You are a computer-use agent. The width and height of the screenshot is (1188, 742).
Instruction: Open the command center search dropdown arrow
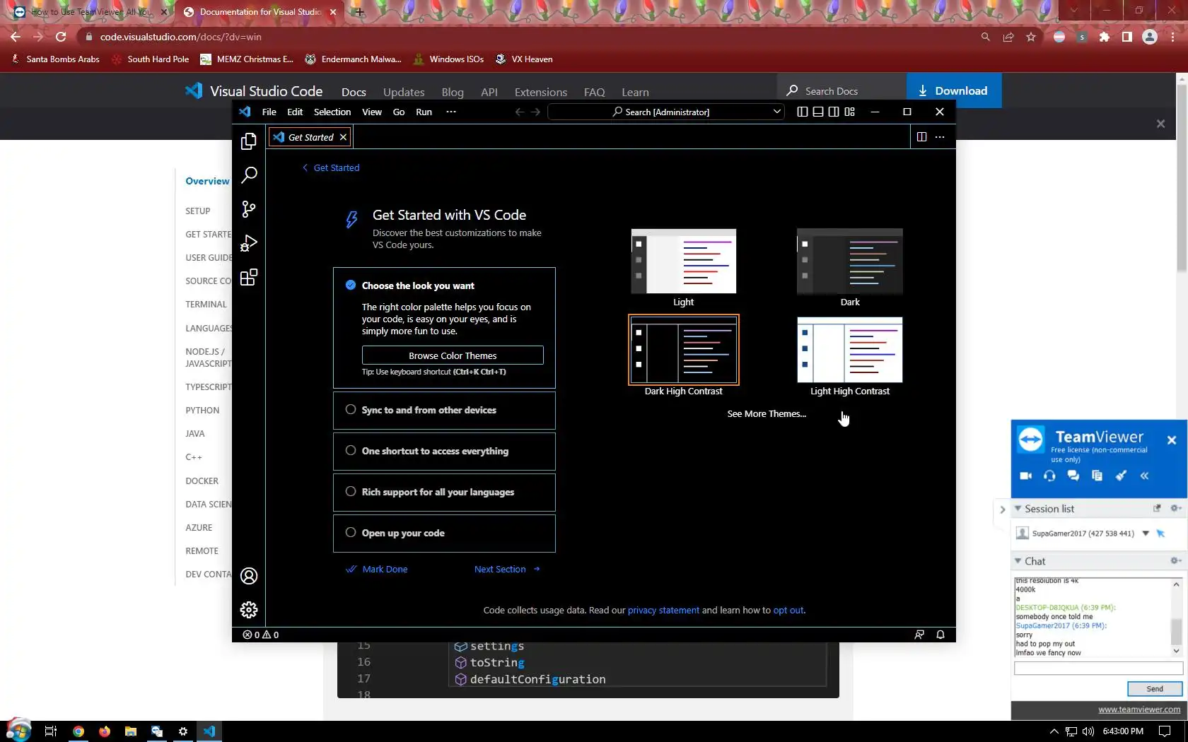point(776,112)
